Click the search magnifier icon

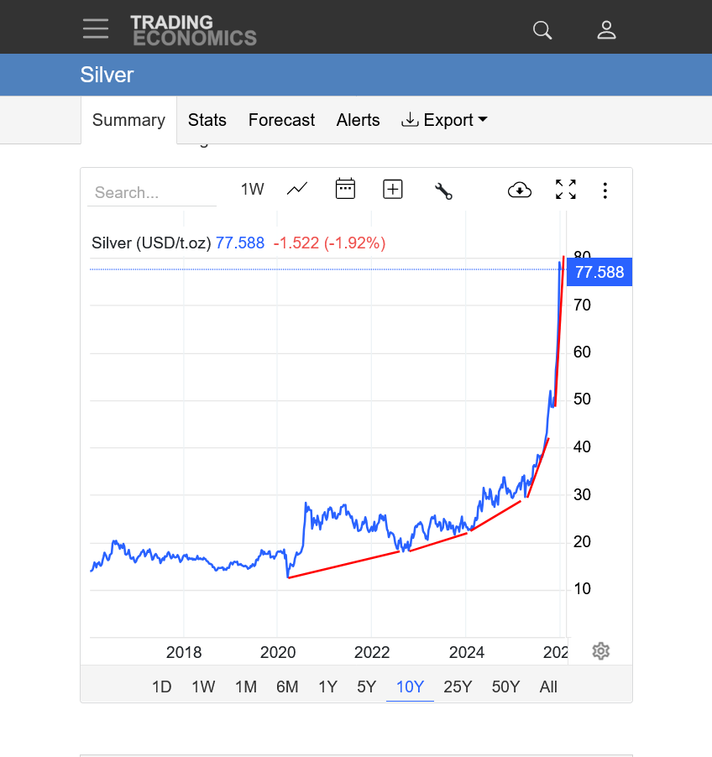coord(542,30)
